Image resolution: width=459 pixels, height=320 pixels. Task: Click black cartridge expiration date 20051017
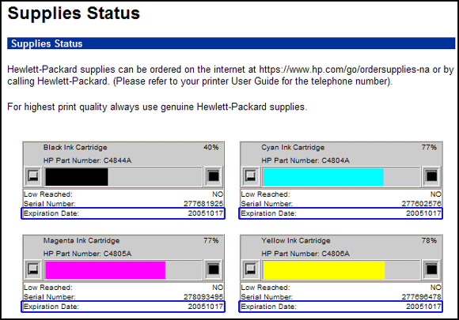click(206, 213)
